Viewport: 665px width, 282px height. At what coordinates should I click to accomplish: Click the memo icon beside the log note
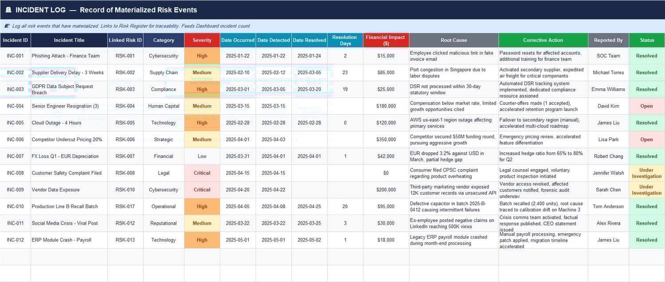pos(6,26)
